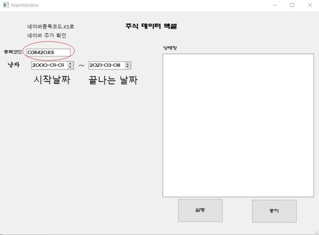Decrease start date with down spinner arrow

[x=70, y=67]
